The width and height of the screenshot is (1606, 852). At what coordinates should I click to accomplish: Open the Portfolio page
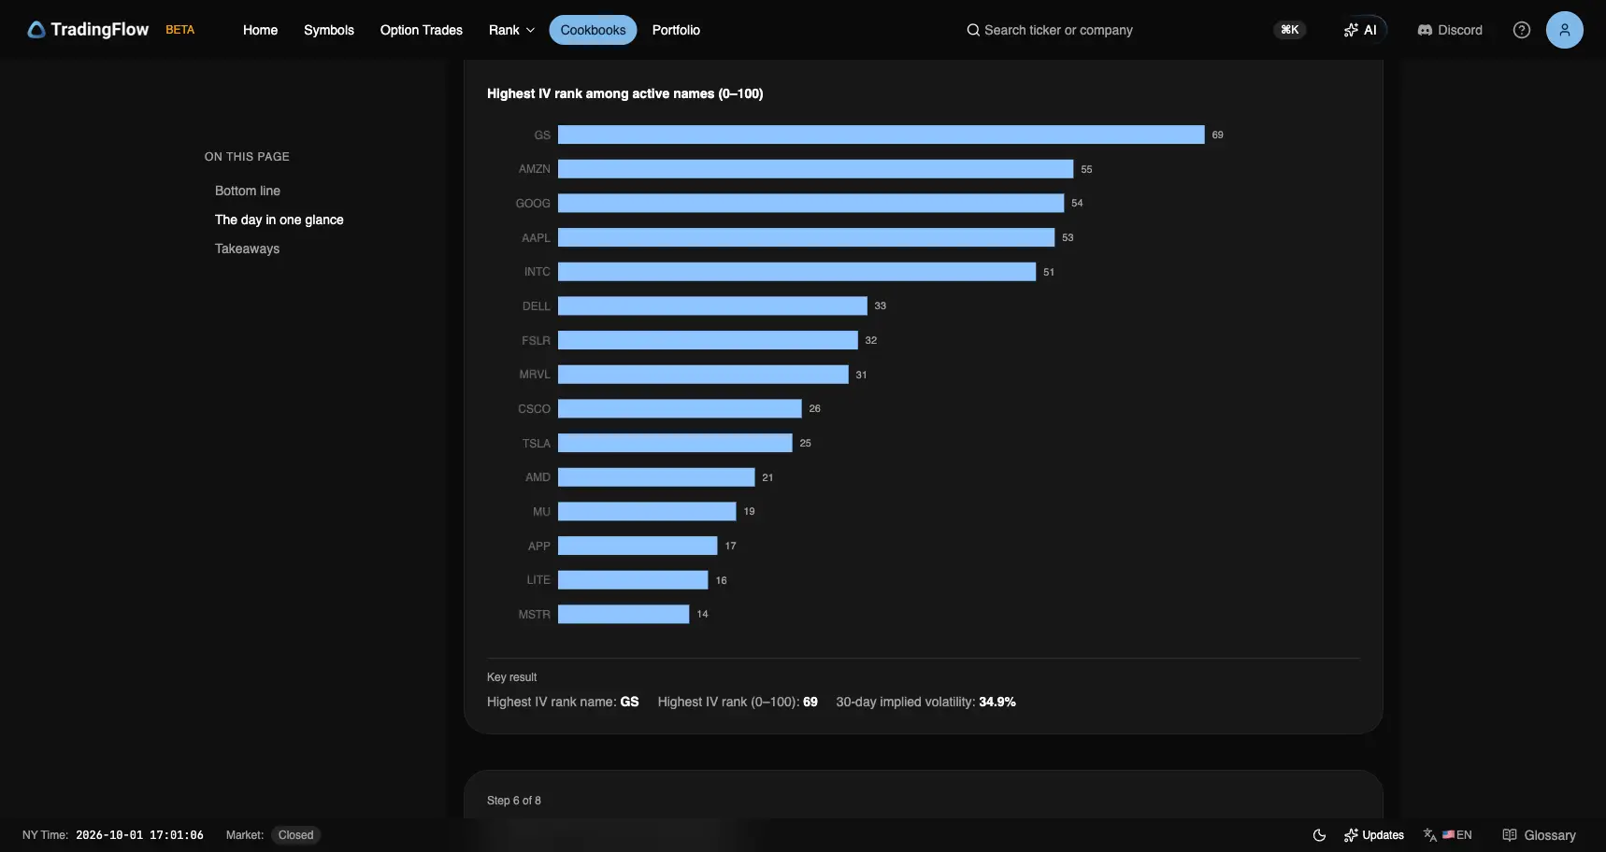tap(676, 30)
